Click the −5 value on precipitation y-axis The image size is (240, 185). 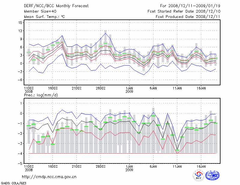(20, 164)
